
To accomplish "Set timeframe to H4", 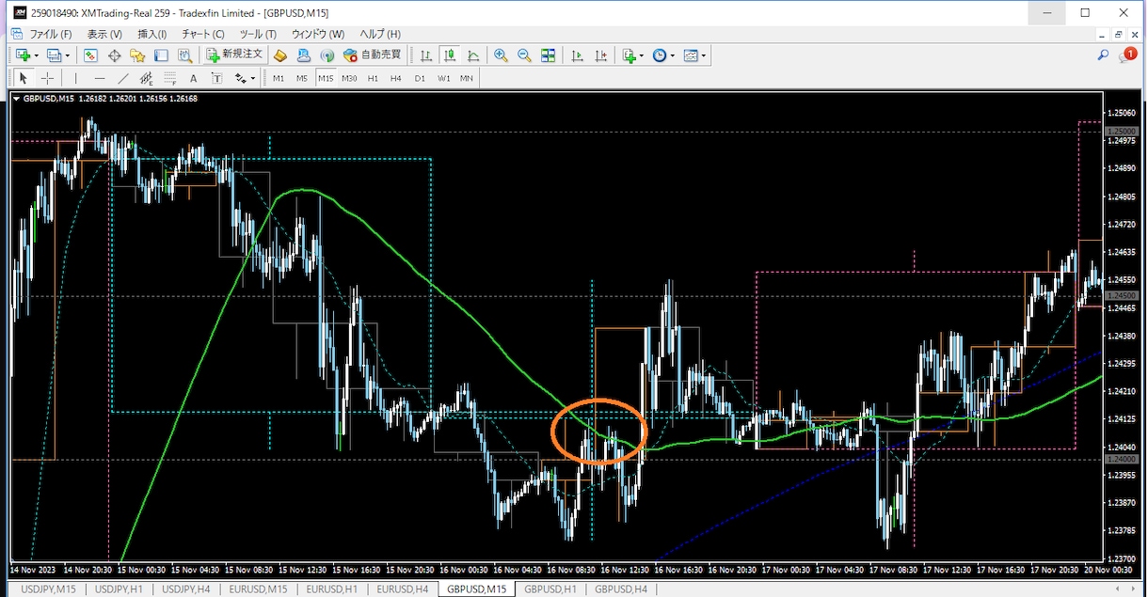I will coord(395,78).
